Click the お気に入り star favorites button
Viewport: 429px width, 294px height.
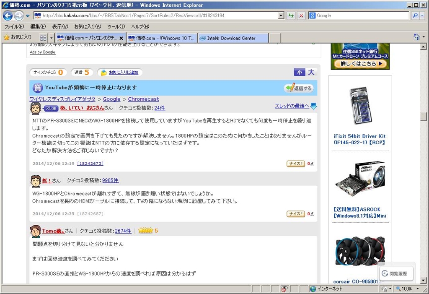point(18,37)
